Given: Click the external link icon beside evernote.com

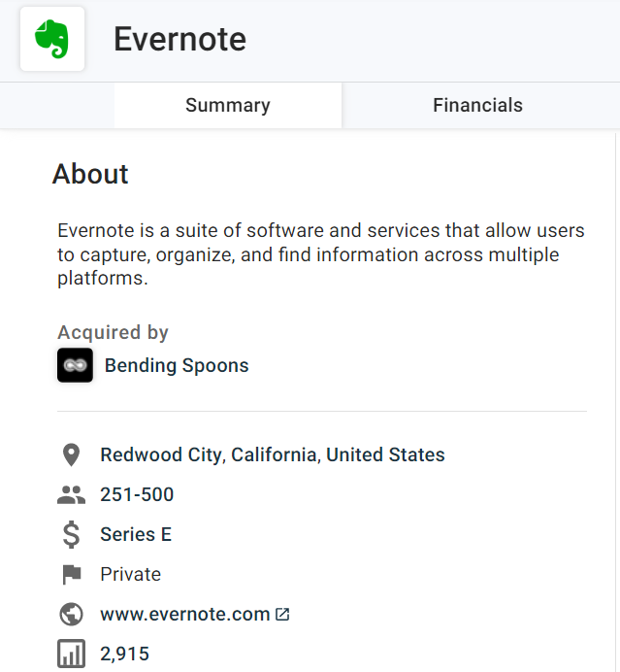Looking at the screenshot, I should point(282,614).
